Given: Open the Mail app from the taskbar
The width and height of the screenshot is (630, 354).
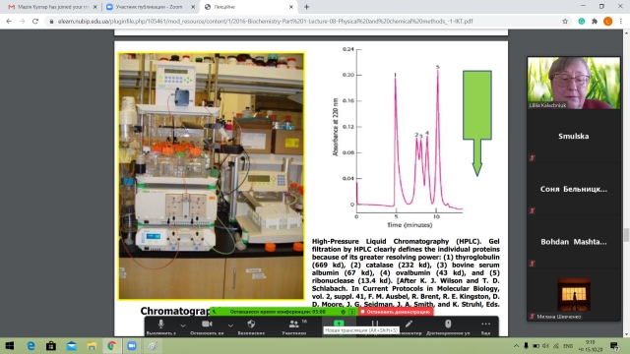Looking at the screenshot, I should 72,345.
